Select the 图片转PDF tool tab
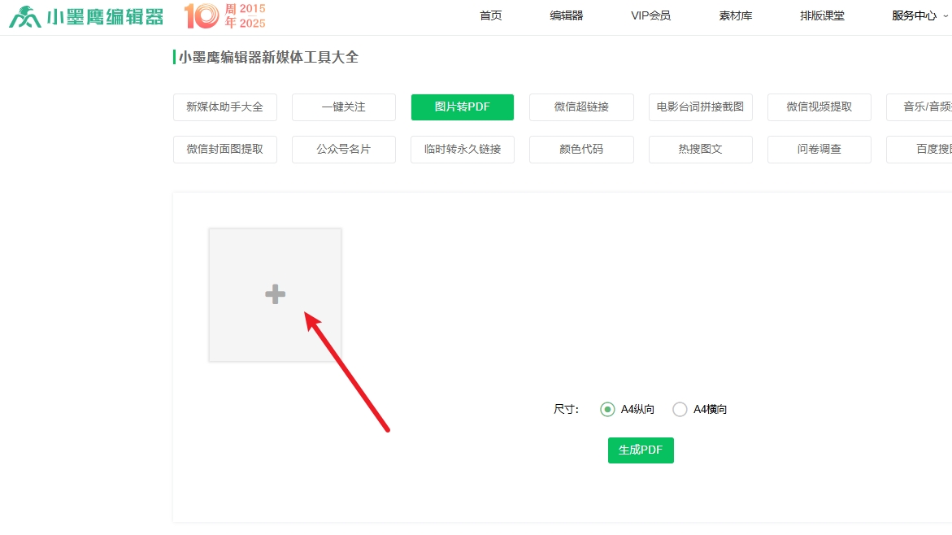 point(462,107)
